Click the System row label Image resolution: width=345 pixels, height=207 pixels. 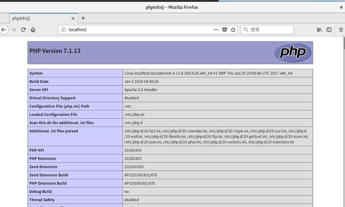tap(36, 73)
